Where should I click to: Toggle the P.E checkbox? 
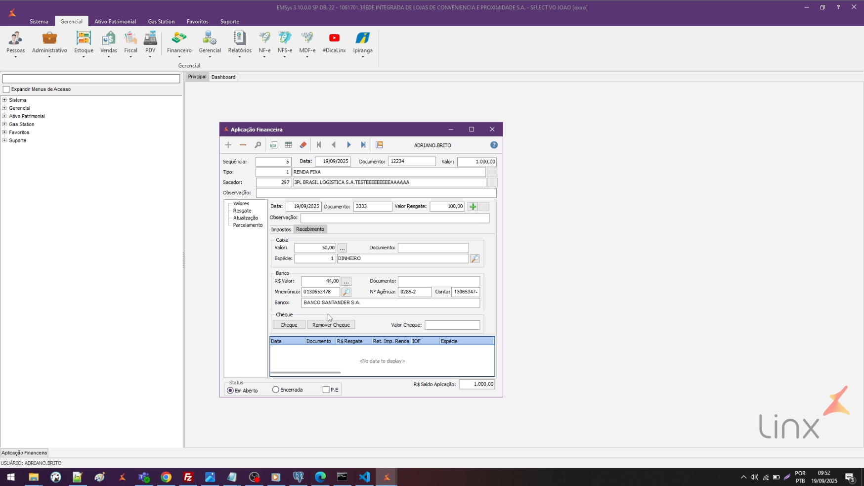pyautogui.click(x=326, y=390)
